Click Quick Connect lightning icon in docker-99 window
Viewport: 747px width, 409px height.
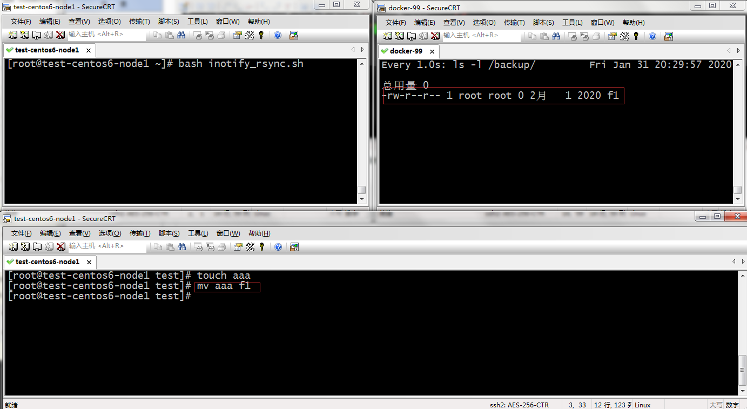pos(400,36)
